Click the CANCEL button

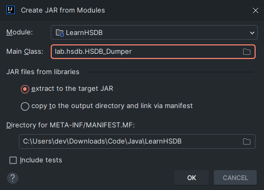pyautogui.click(x=235, y=178)
